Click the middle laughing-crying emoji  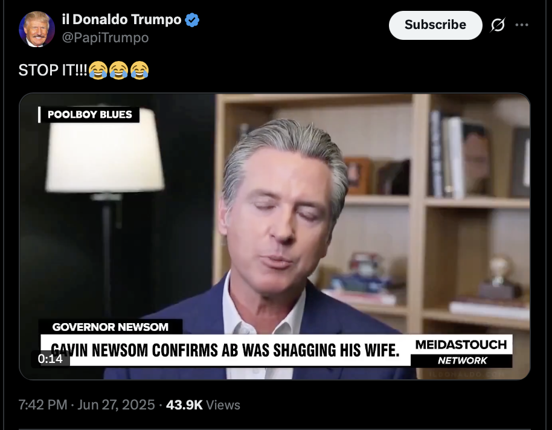click(118, 70)
